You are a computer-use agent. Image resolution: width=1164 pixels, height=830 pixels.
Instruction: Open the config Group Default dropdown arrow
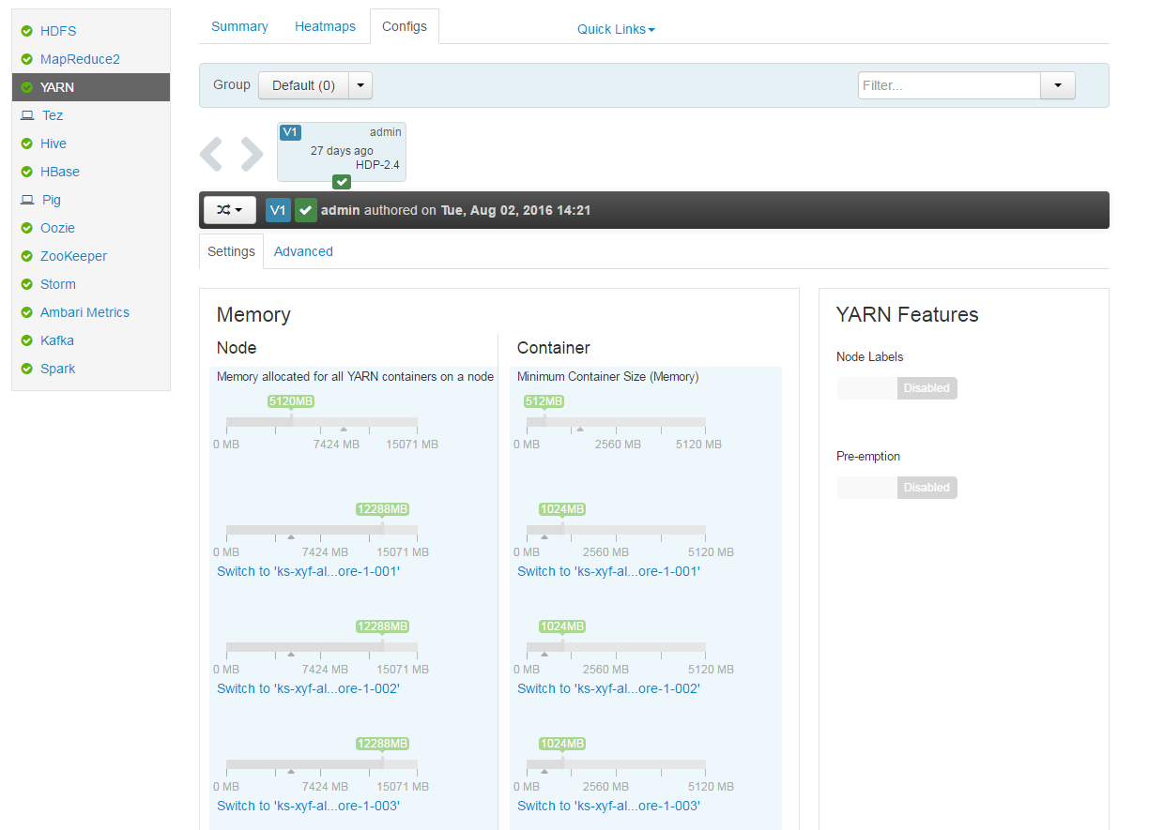pyautogui.click(x=361, y=85)
